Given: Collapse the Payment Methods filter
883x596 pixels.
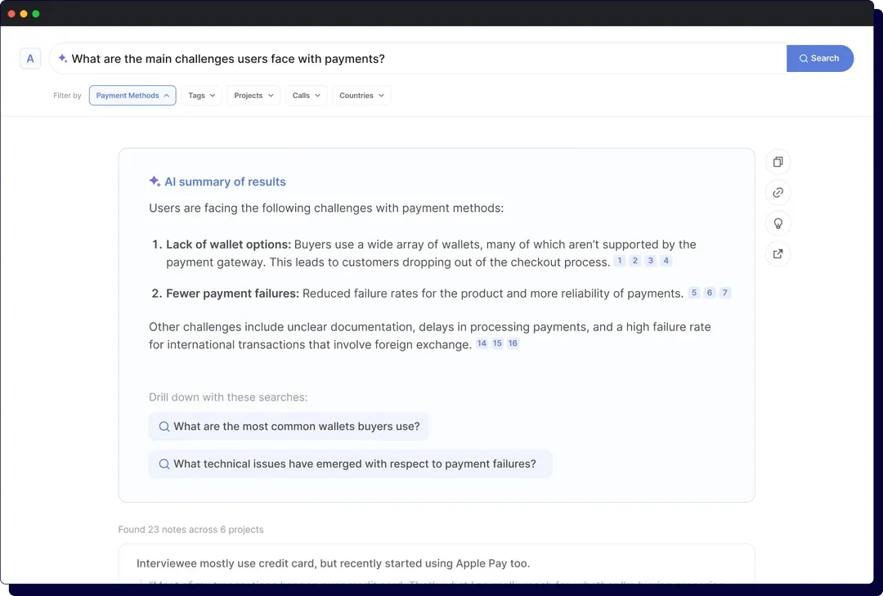Looking at the screenshot, I should pos(132,95).
